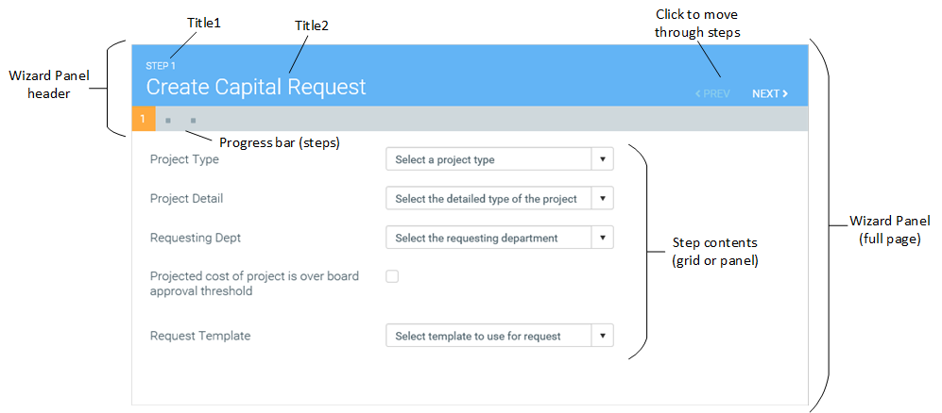Click the Projected cost checkbox label text

coord(254,284)
